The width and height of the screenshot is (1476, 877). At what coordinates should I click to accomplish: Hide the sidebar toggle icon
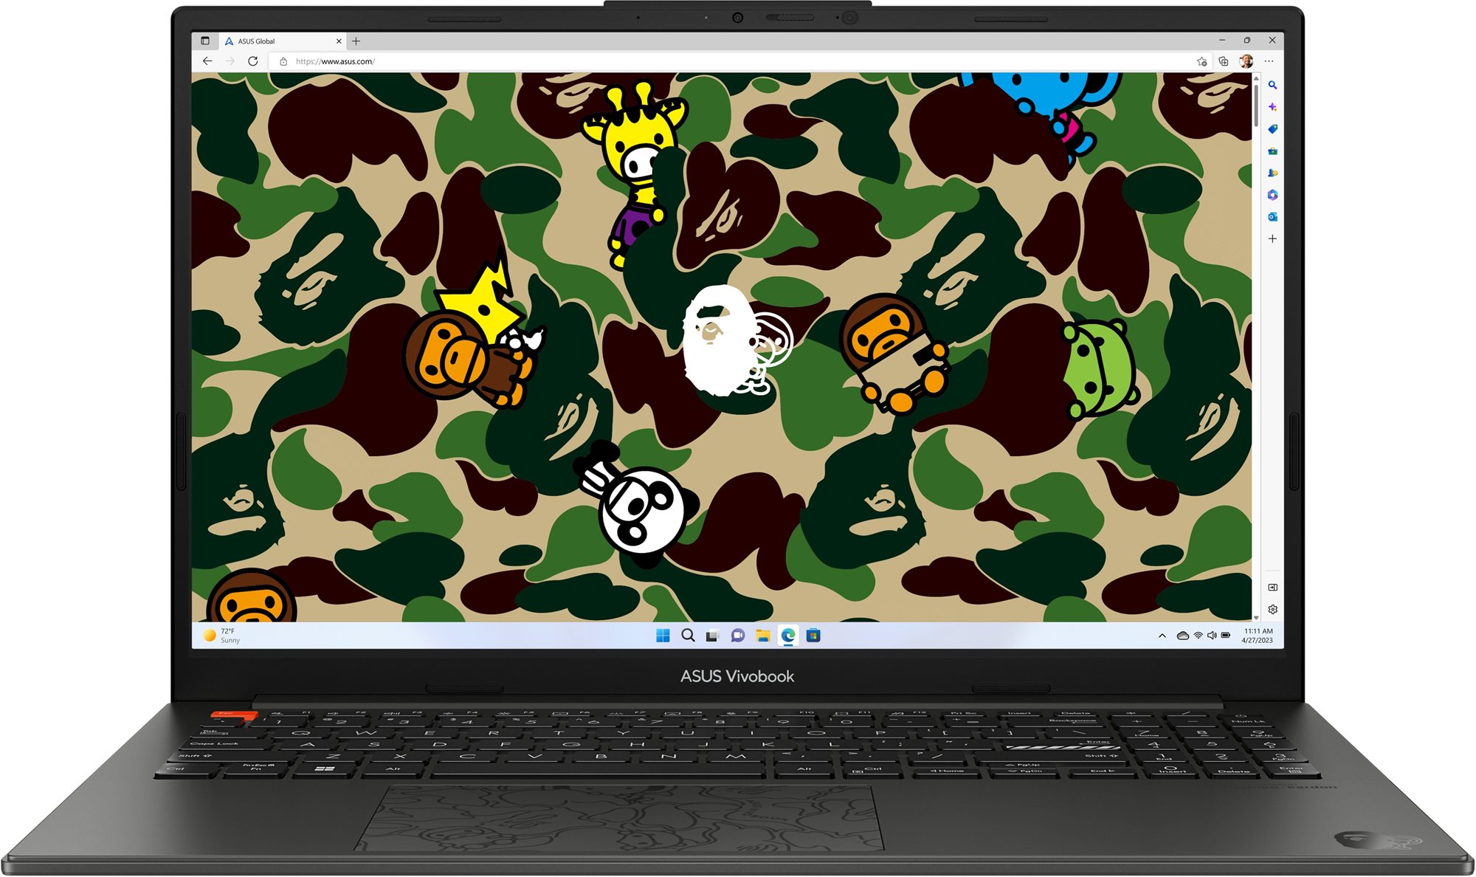click(x=1272, y=588)
